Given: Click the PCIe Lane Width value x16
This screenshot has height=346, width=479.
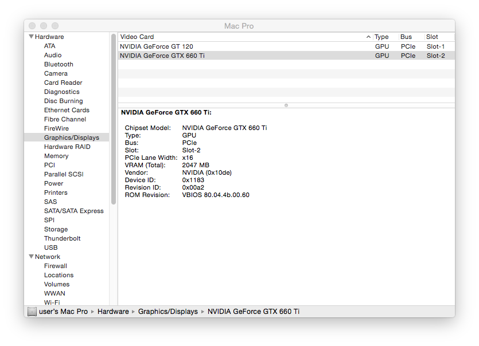Looking at the screenshot, I should [188, 158].
